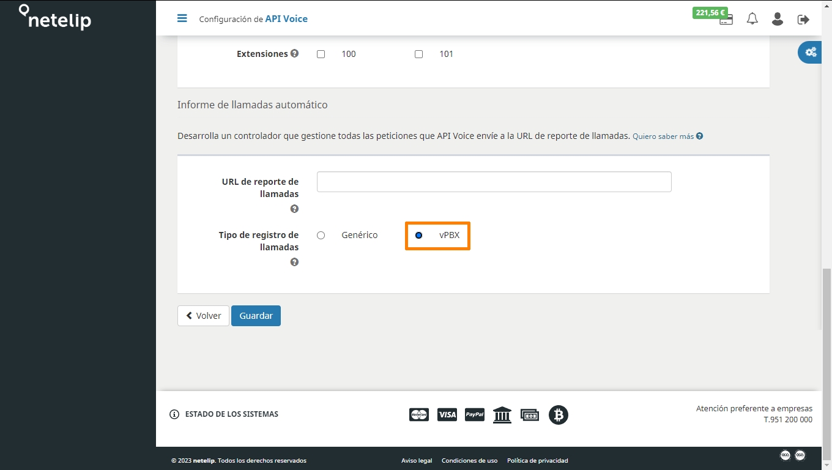
Task: Click the Extensiones help icon
Action: coord(294,53)
